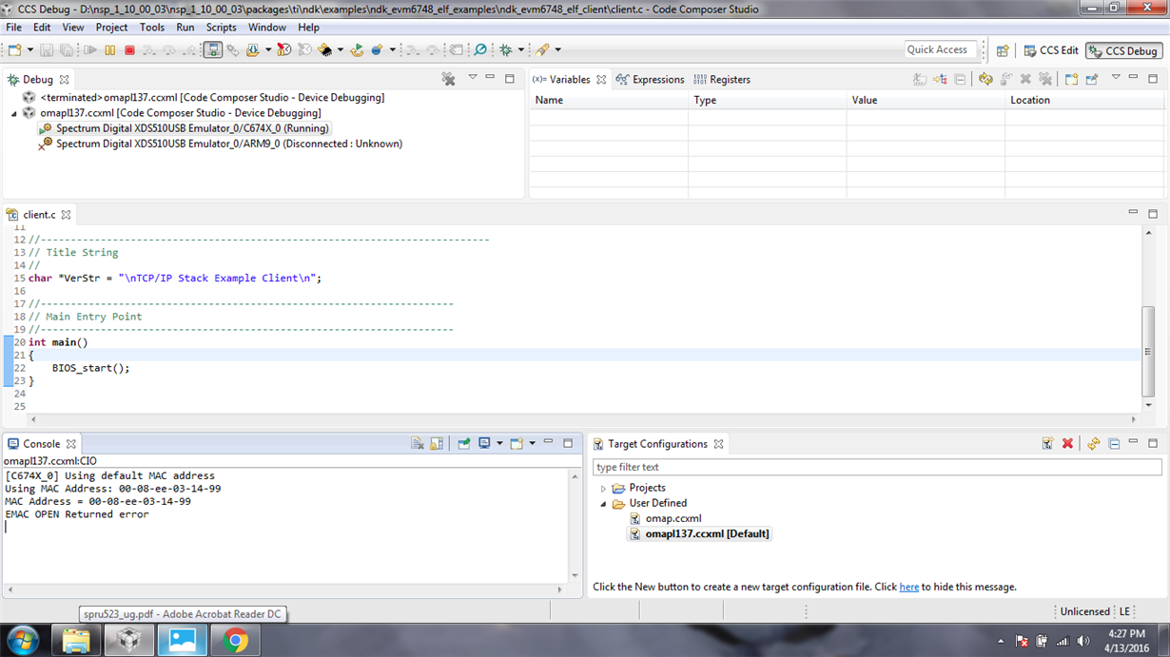Click Collapse All in Target Configurations
This screenshot has width=1170, height=657.
point(1114,443)
